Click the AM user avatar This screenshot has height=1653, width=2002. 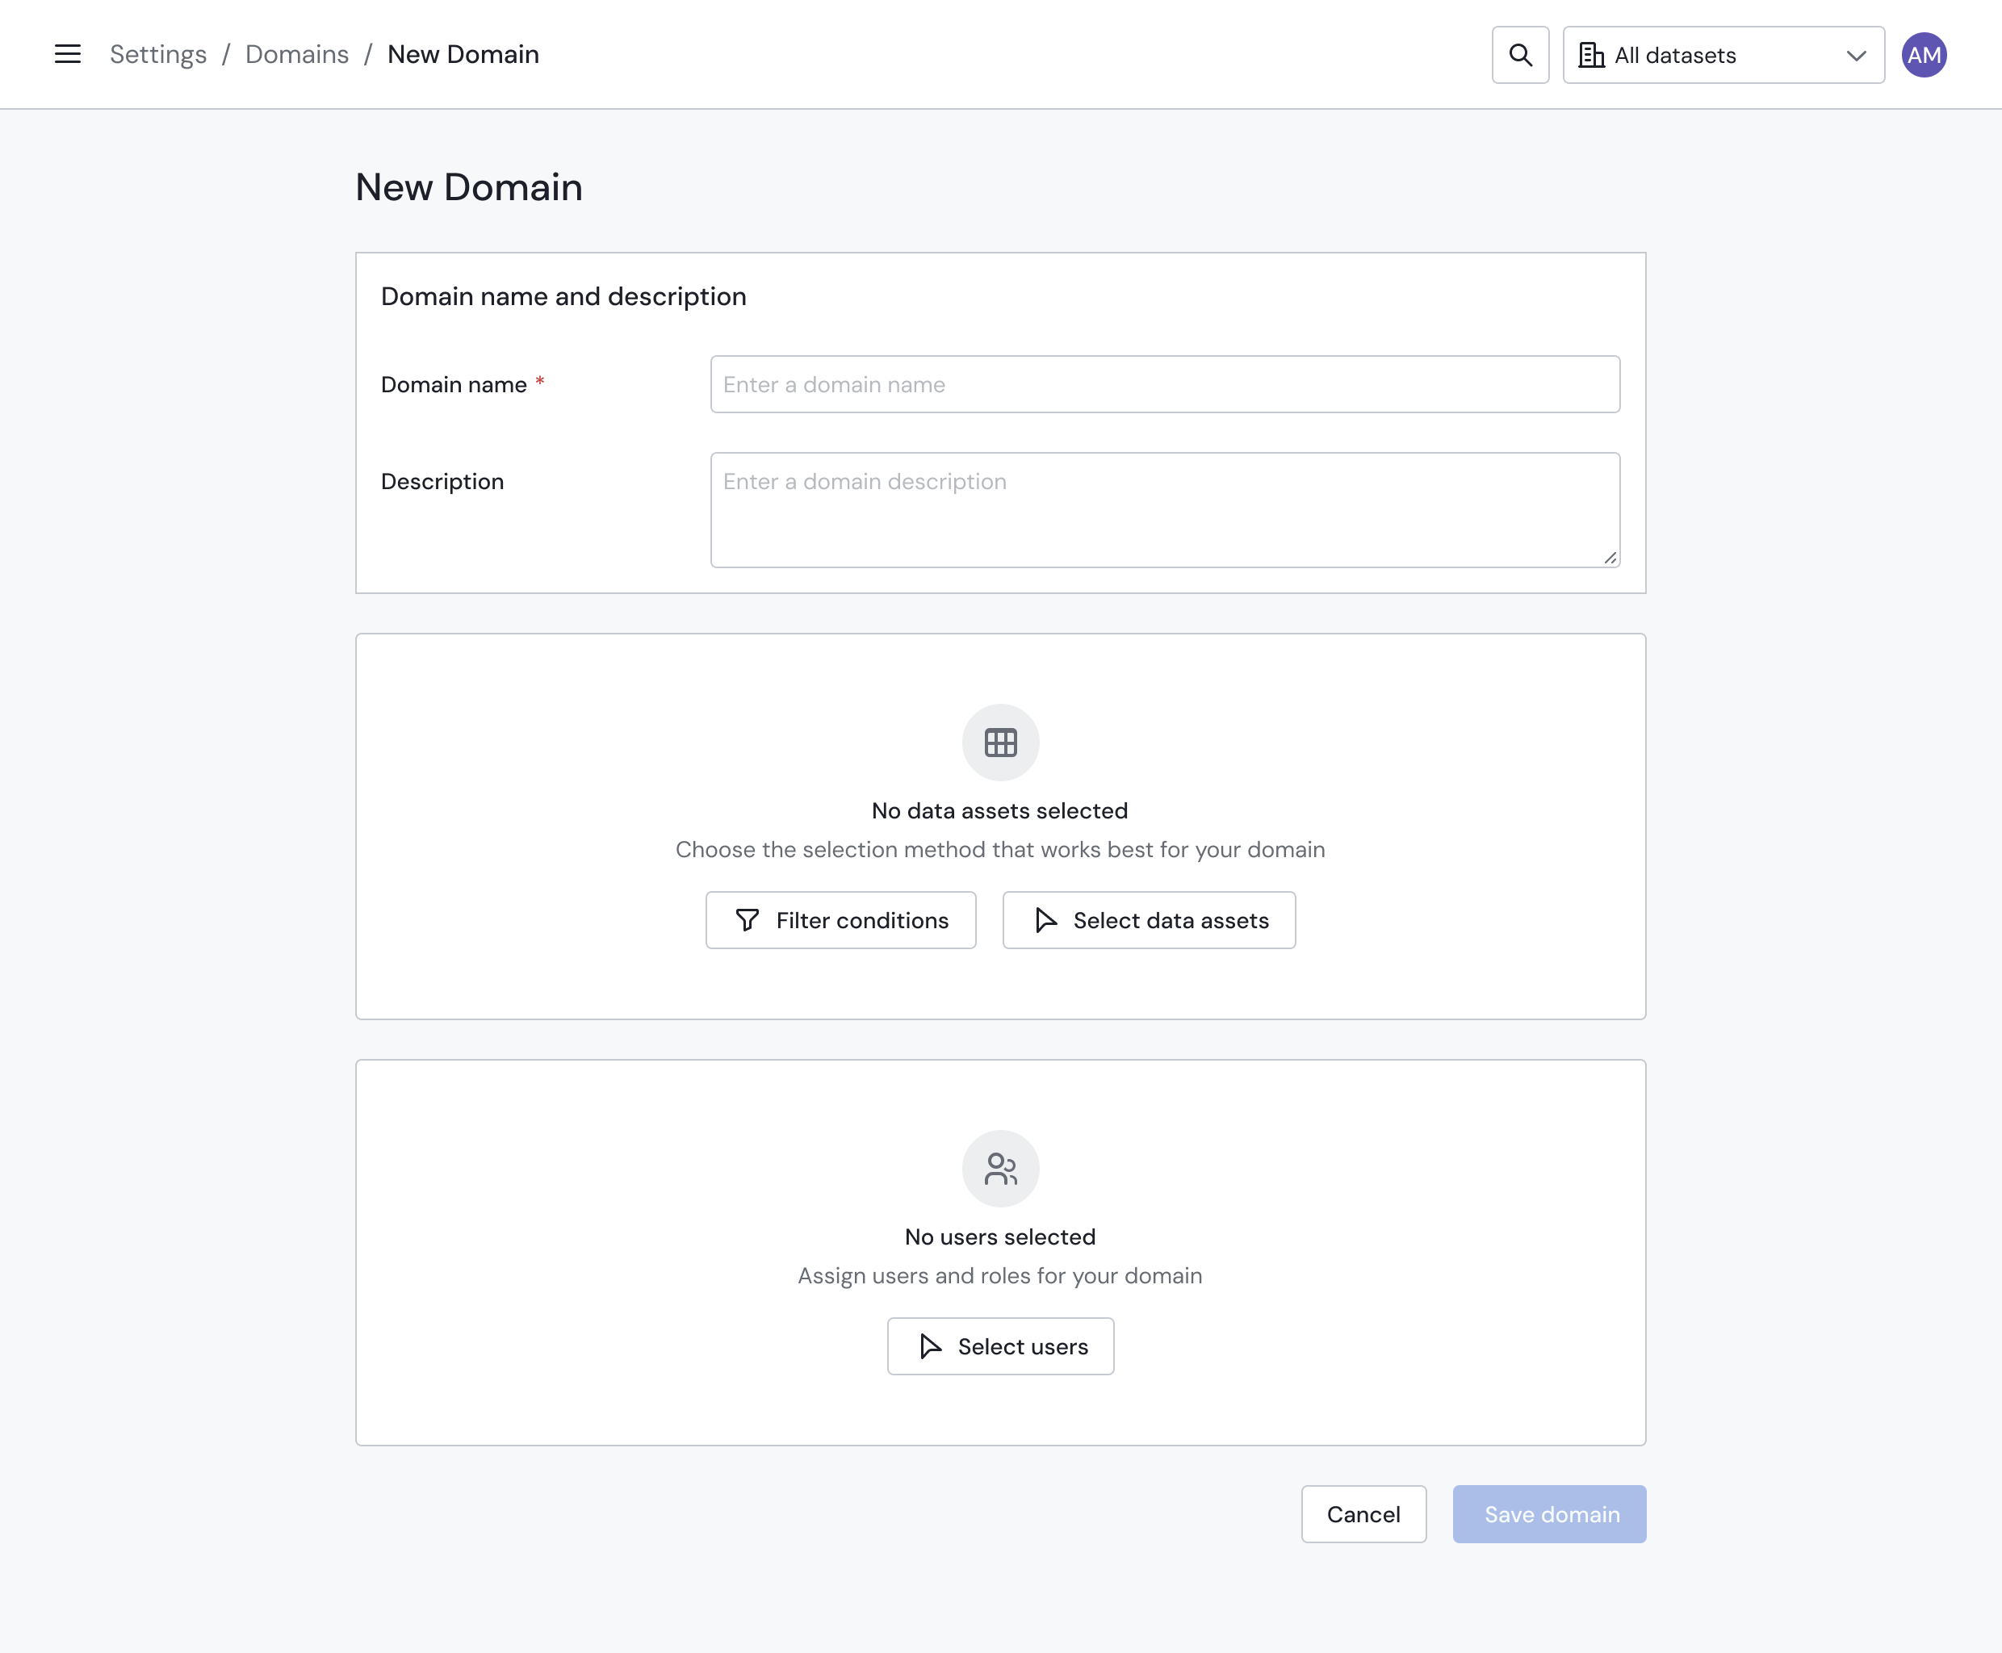(1923, 55)
